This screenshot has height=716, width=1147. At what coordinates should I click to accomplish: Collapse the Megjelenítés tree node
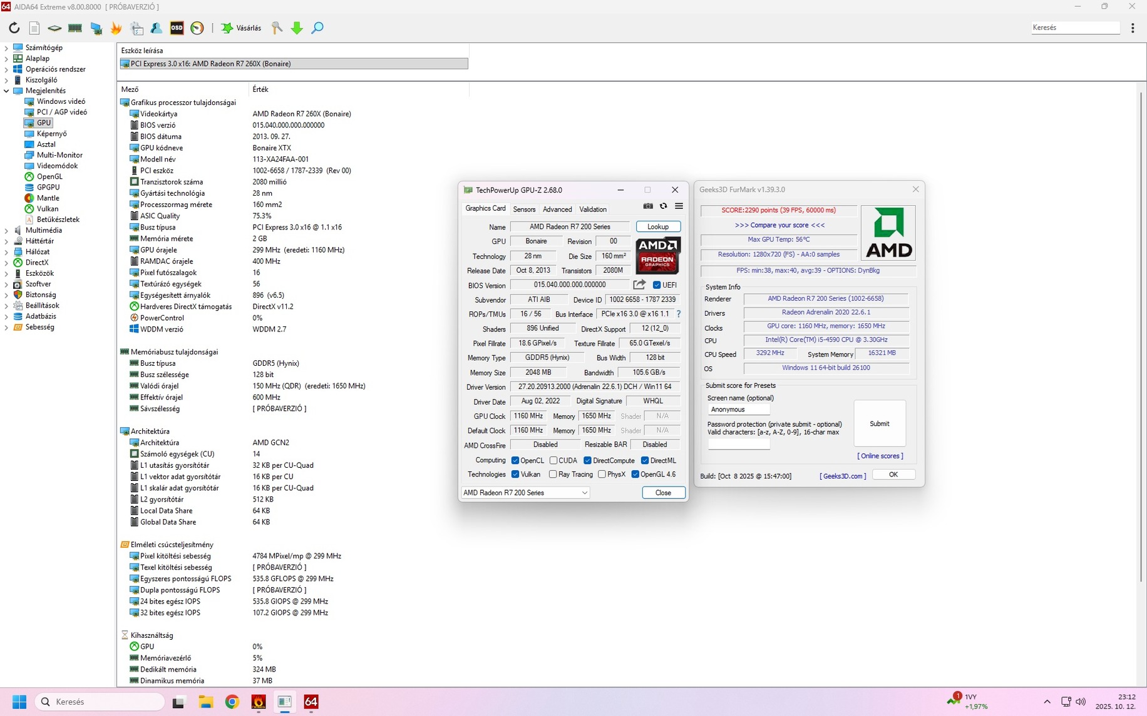coord(6,91)
